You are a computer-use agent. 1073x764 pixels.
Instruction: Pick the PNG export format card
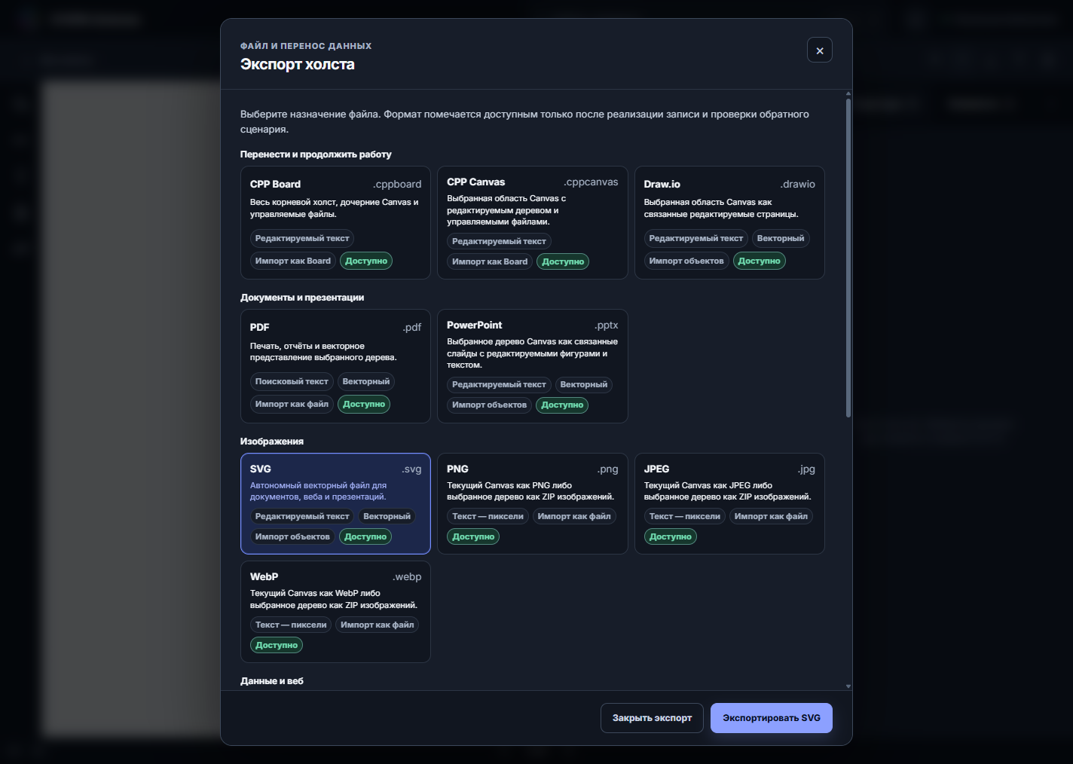click(x=533, y=503)
